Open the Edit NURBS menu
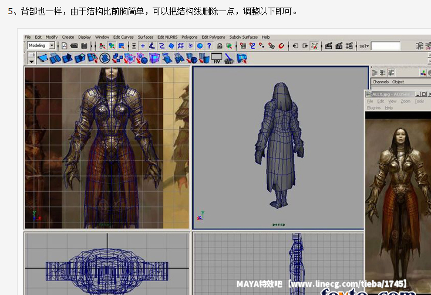Viewport: 431px width, 295px height. [167, 37]
